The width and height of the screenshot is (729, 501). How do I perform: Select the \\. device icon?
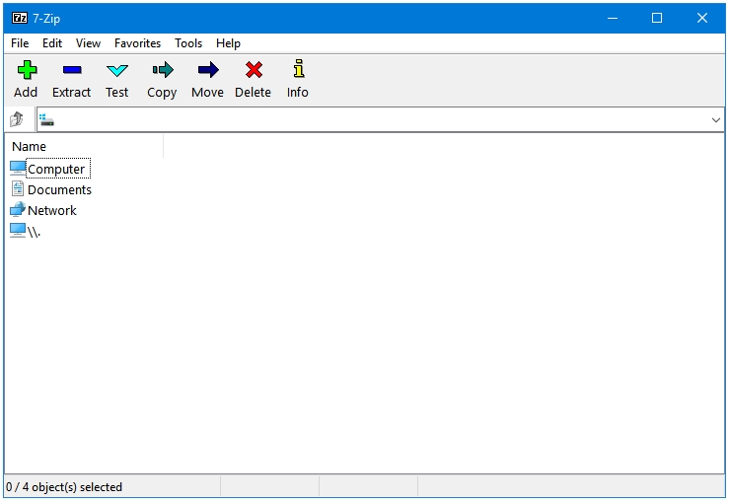[x=18, y=231]
